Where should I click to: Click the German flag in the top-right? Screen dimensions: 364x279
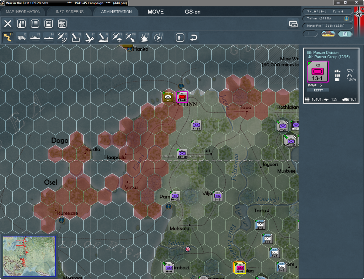pyautogui.click(x=359, y=21)
